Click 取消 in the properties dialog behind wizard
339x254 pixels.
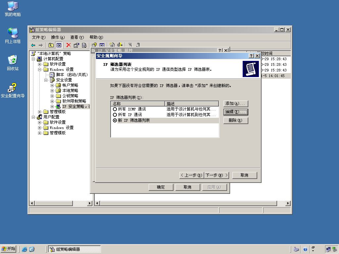[x=187, y=187]
